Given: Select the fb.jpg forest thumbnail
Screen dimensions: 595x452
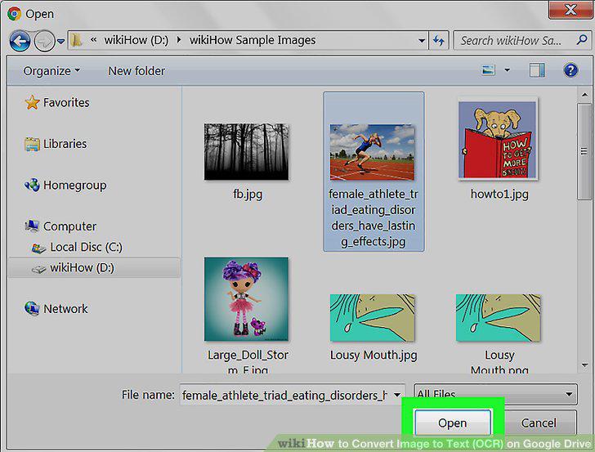Looking at the screenshot, I should (x=246, y=152).
